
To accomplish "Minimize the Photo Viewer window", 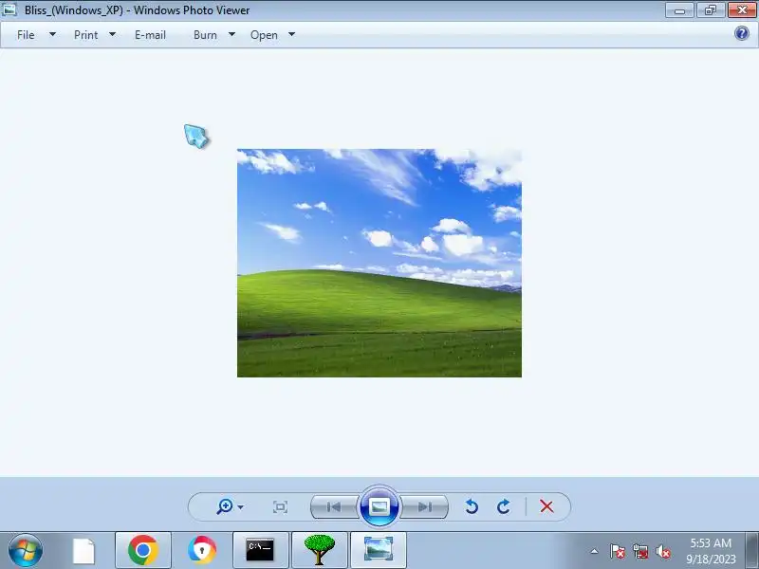I will [679, 9].
